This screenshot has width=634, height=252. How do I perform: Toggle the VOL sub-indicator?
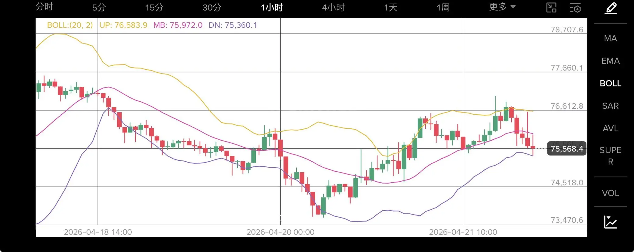coord(611,193)
